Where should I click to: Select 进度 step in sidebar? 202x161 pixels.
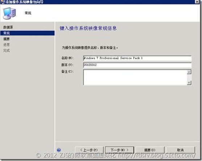point(7,45)
